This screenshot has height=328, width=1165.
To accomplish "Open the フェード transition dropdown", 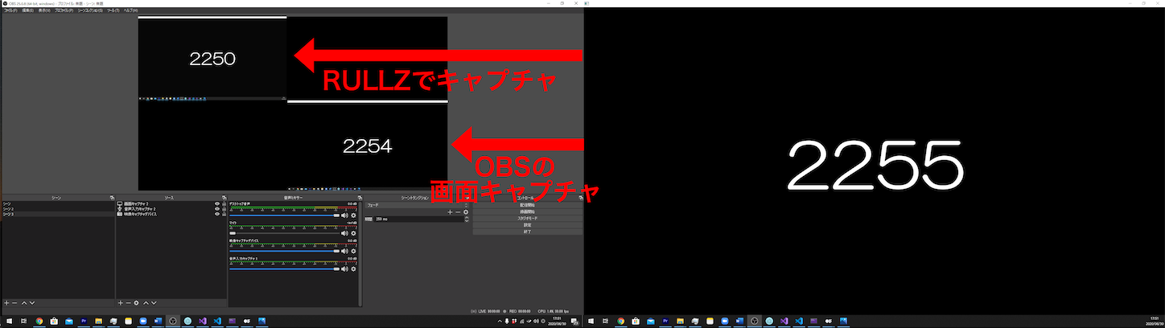I will (x=417, y=205).
